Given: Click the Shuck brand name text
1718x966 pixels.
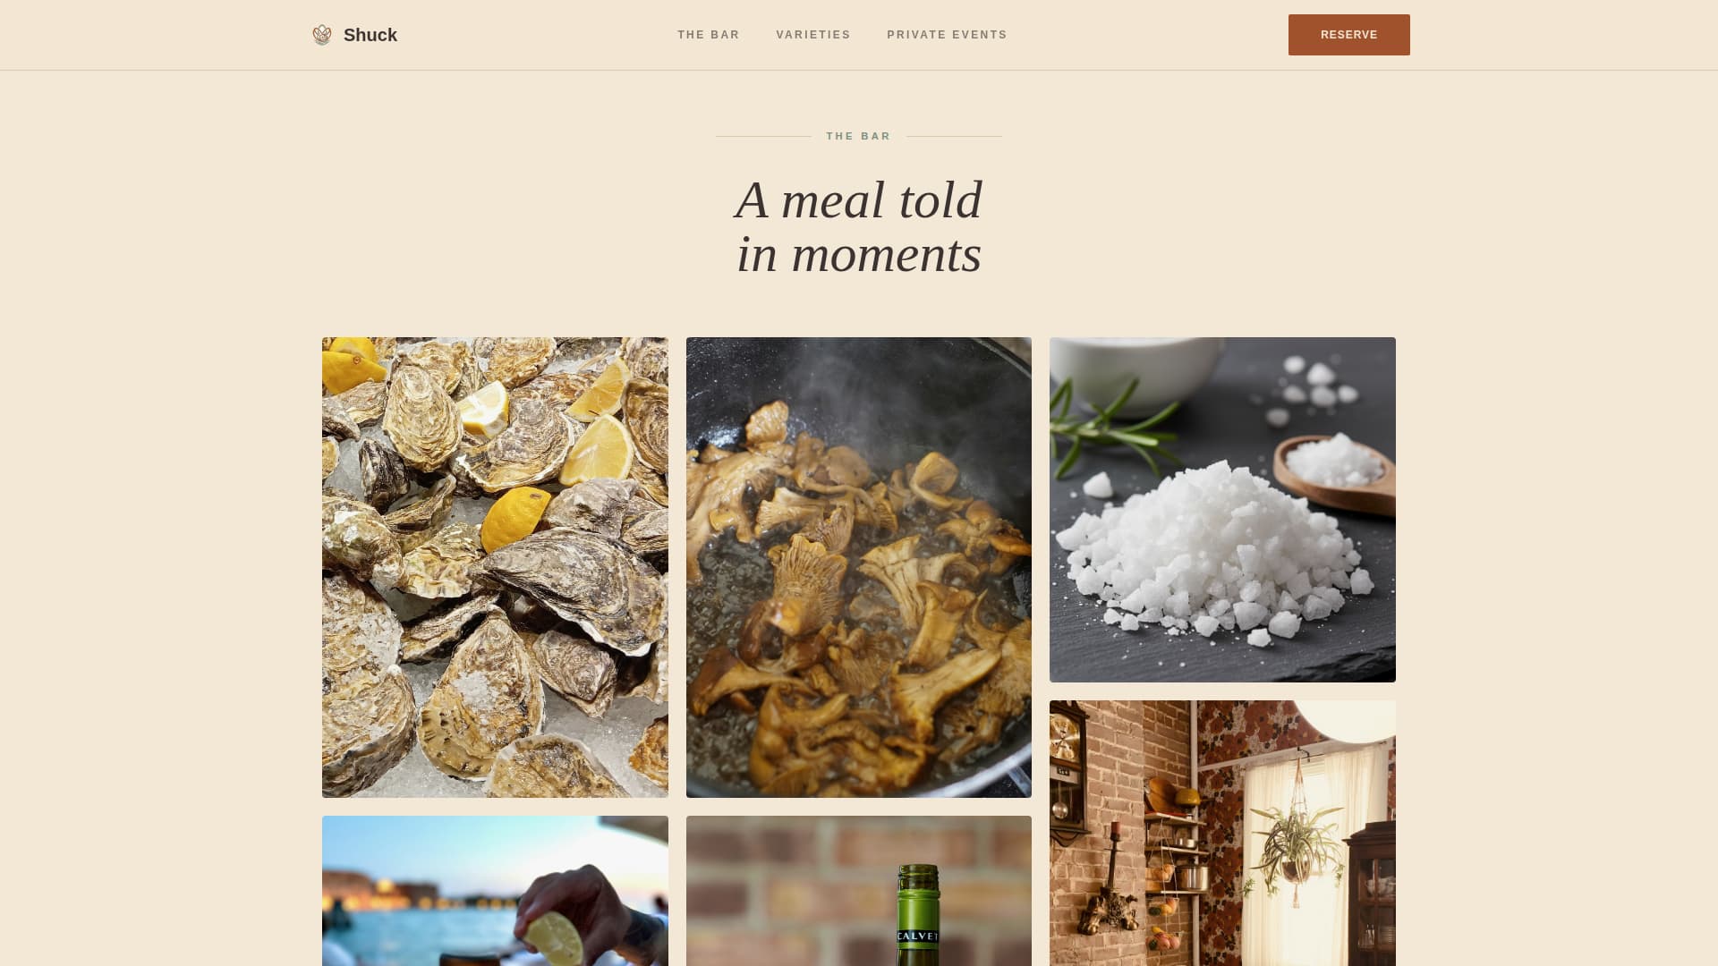Looking at the screenshot, I should coord(370,35).
